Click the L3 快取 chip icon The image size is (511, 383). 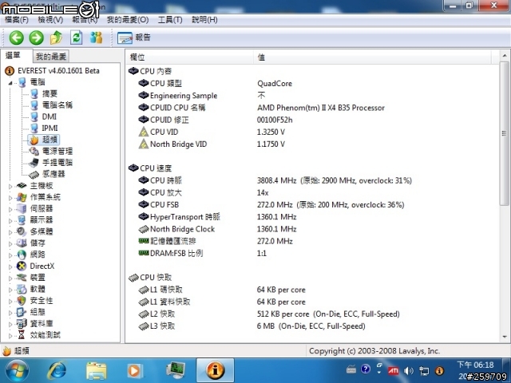(144, 326)
